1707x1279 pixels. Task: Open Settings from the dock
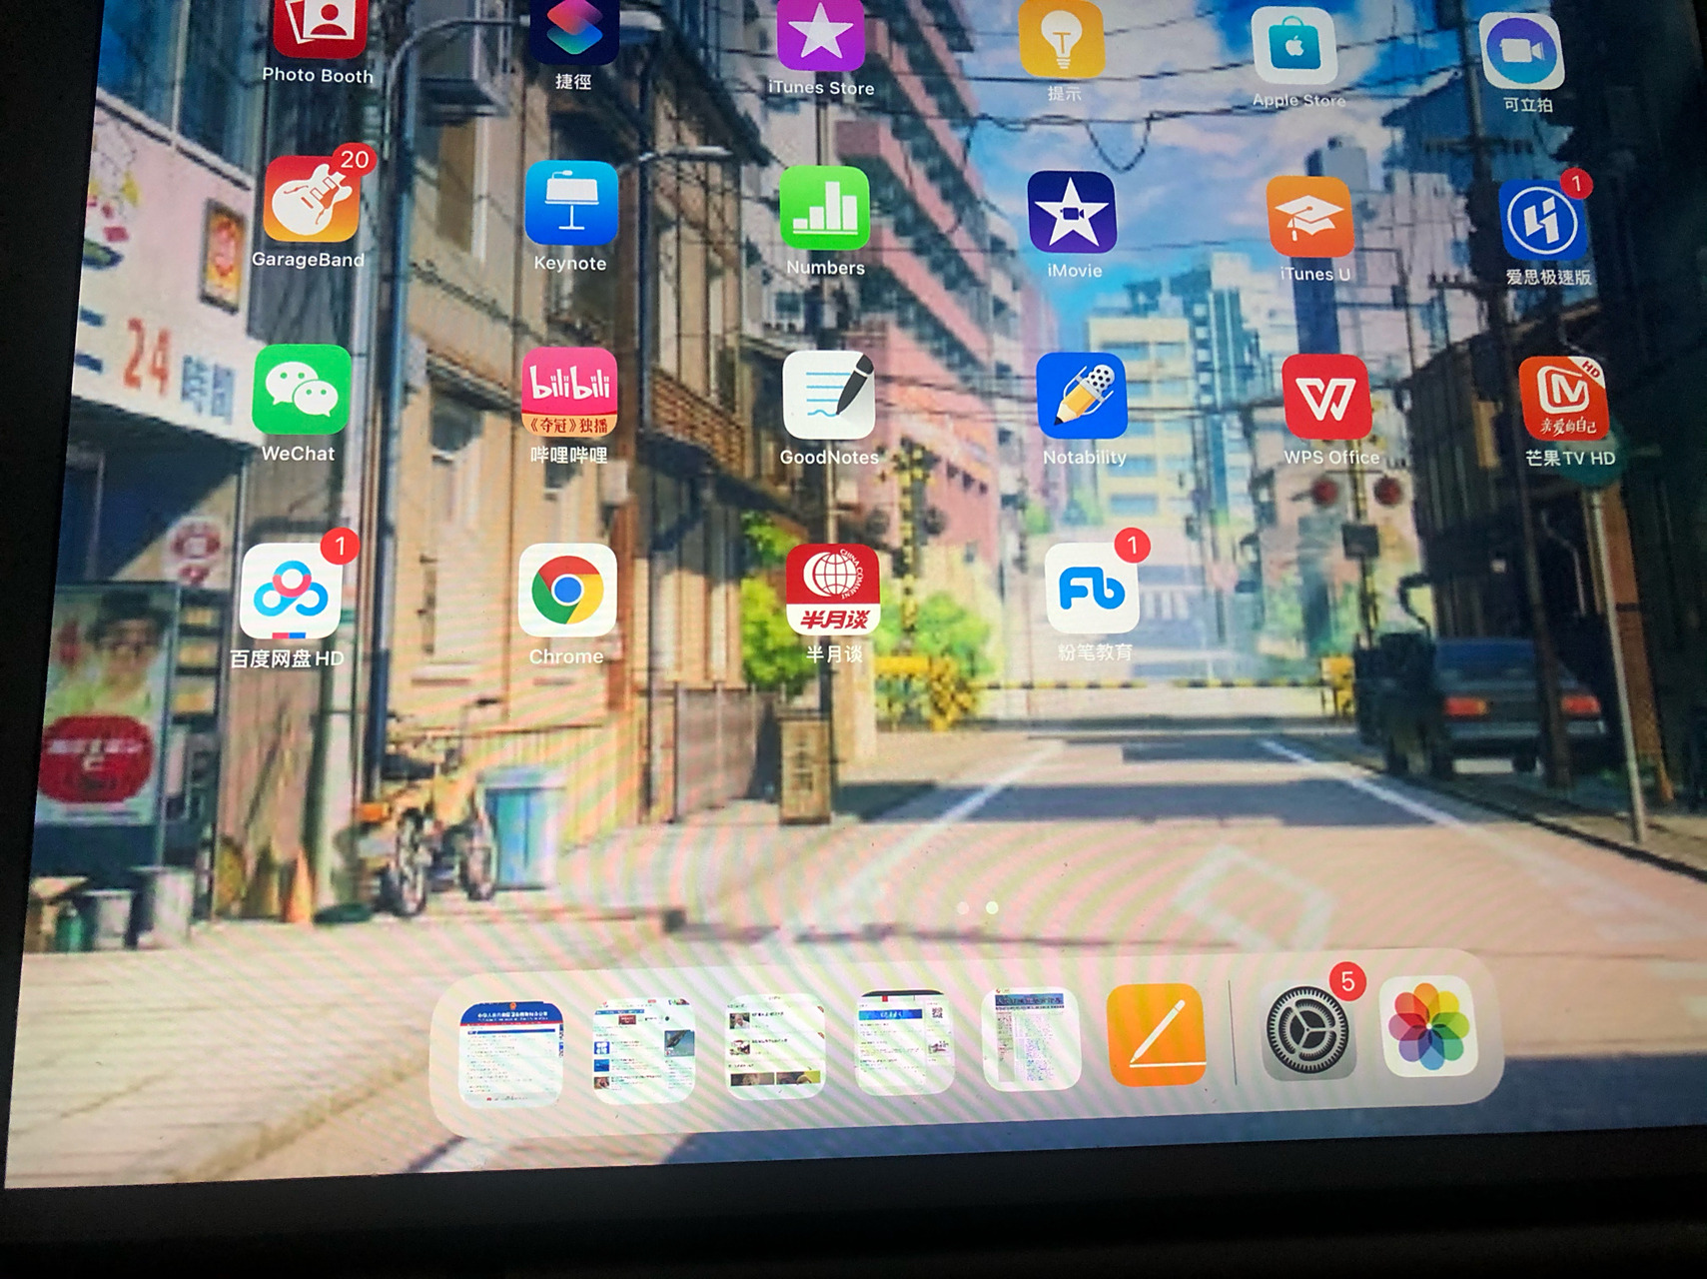(x=1307, y=1054)
